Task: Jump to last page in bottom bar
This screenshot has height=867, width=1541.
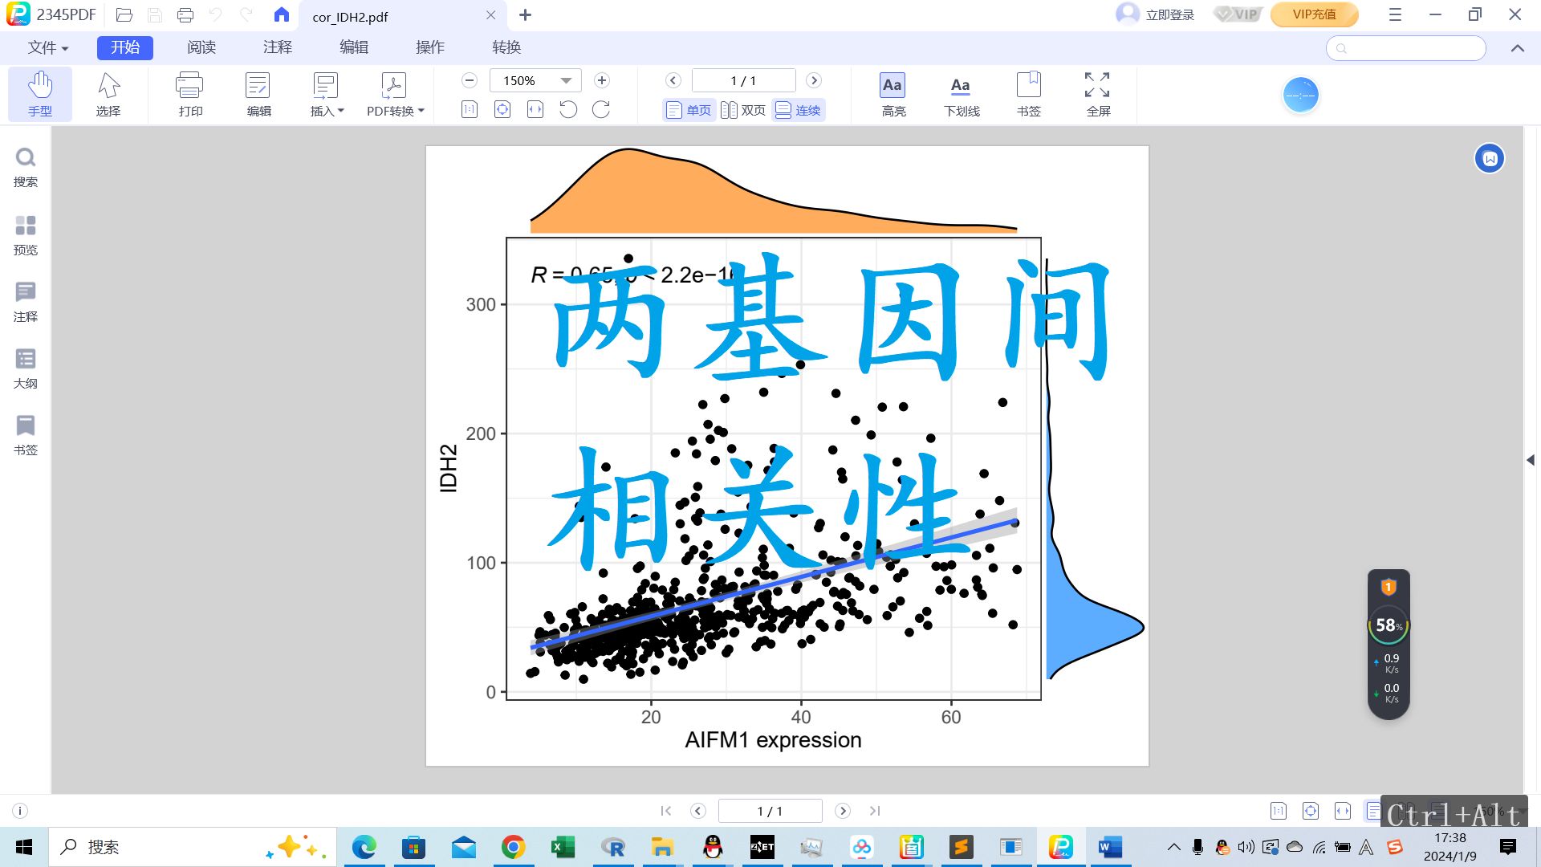Action: pyautogui.click(x=875, y=811)
